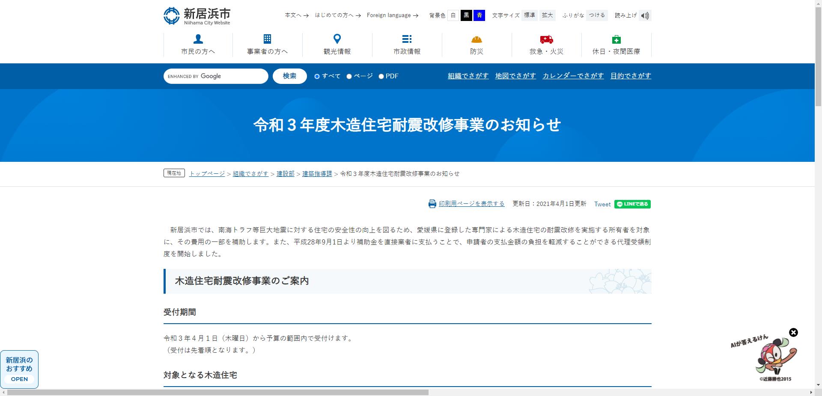The height and width of the screenshot is (396, 822).
Task: Set background color to 青
Action: [x=479, y=15]
